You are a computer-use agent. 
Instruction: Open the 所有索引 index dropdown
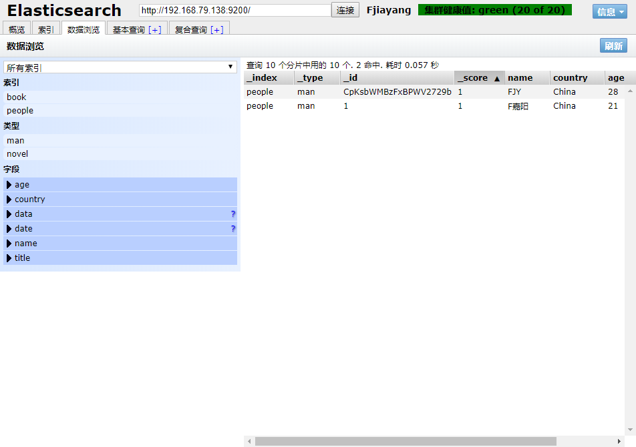click(x=120, y=67)
